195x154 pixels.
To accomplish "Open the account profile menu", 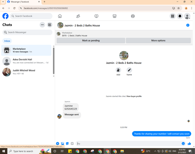I will pos(187,16).
